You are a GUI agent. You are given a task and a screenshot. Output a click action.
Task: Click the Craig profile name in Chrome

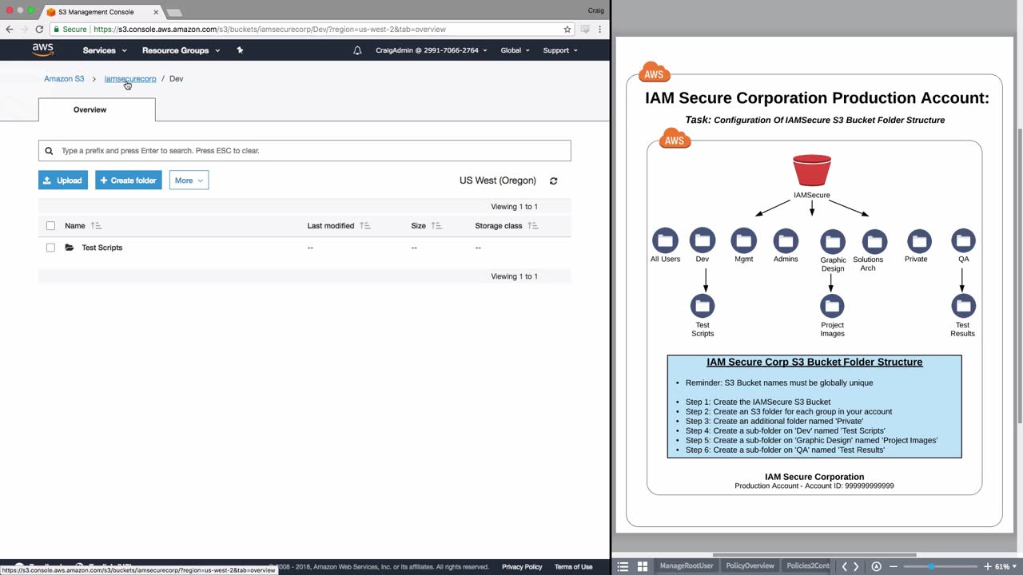pyautogui.click(x=595, y=10)
